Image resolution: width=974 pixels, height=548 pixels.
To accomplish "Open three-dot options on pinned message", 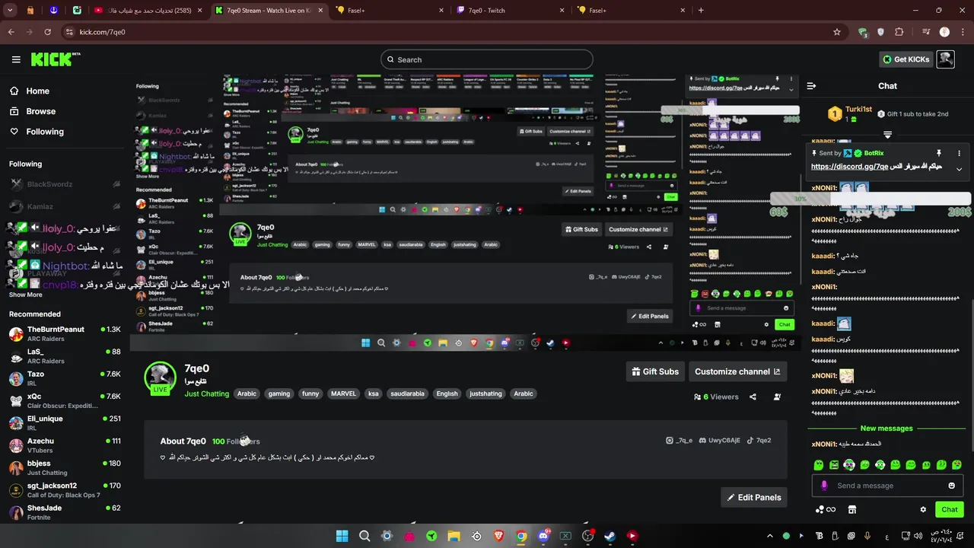I will (959, 153).
